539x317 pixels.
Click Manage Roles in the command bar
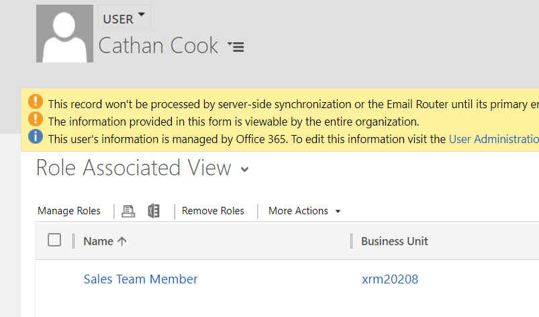pos(69,211)
